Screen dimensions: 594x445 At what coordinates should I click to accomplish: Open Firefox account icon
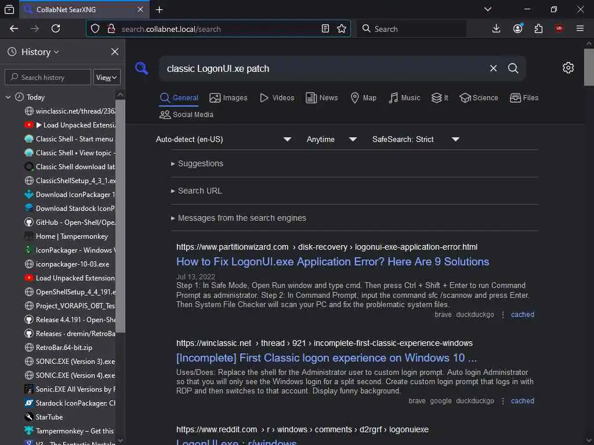click(517, 29)
